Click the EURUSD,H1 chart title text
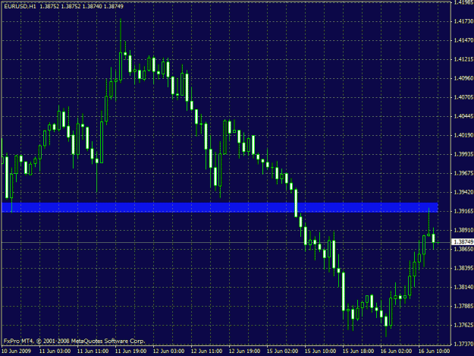This screenshot has height=356, width=474. [20, 6]
